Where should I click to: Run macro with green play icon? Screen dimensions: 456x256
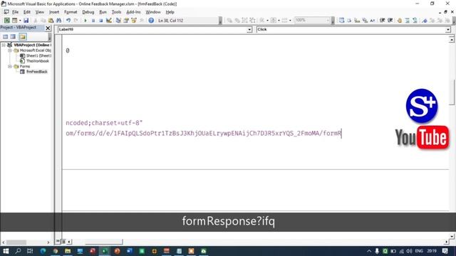coord(85,21)
